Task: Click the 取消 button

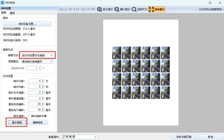Action: 211,137
